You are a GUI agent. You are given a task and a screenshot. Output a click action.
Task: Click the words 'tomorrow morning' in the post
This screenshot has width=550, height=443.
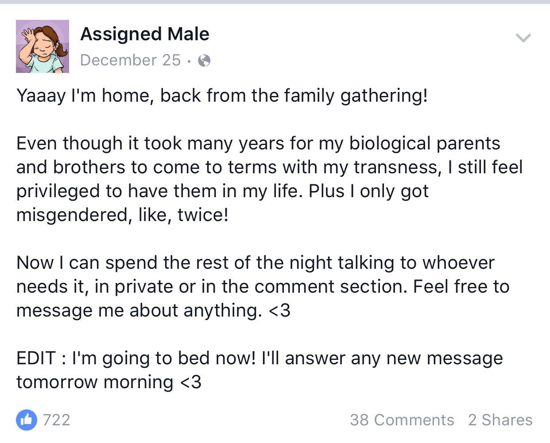95,382
